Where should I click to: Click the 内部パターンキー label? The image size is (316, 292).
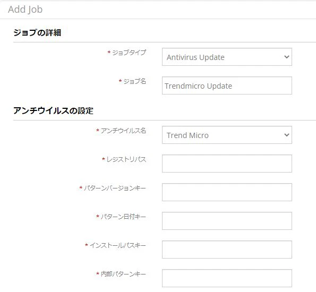[123, 274]
